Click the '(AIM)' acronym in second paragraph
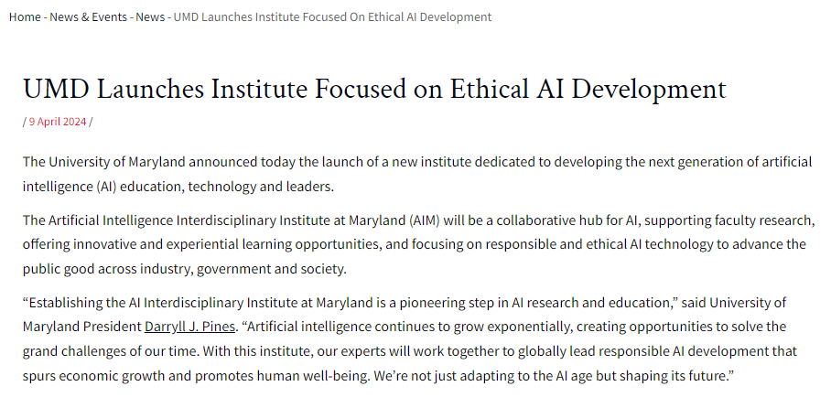 point(424,220)
